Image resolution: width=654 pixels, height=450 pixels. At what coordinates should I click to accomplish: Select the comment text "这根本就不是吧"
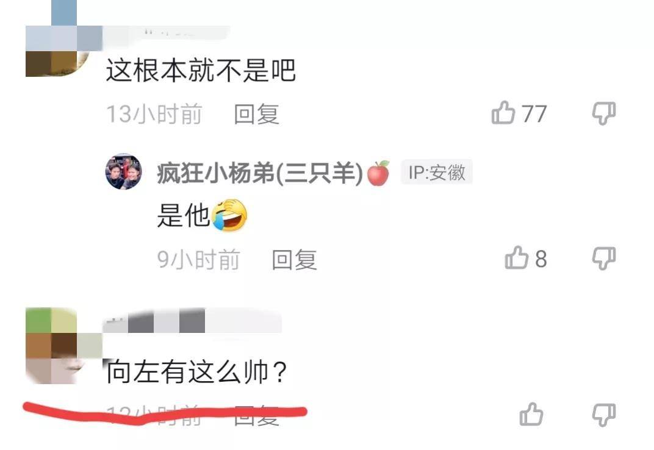click(201, 70)
